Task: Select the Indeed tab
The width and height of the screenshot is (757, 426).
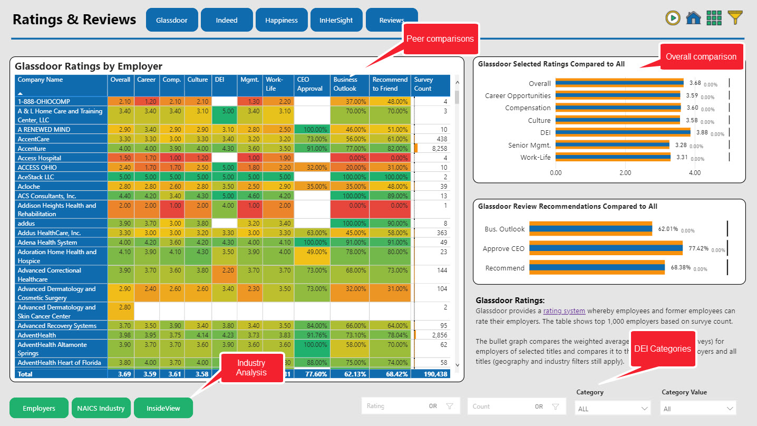Action: 227,20
